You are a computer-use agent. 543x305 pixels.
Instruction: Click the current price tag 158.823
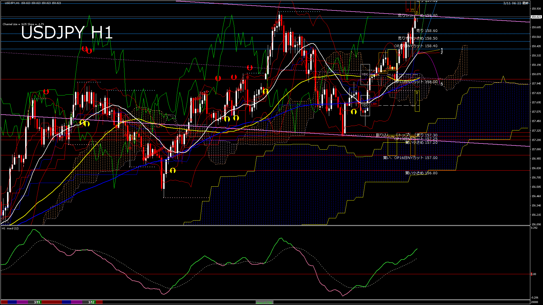[x=536, y=17]
